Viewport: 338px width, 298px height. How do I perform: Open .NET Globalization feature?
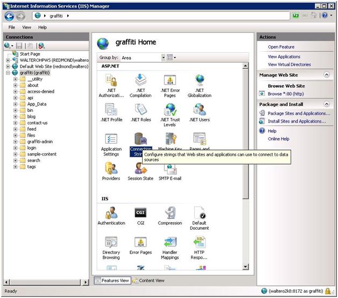pos(199,86)
